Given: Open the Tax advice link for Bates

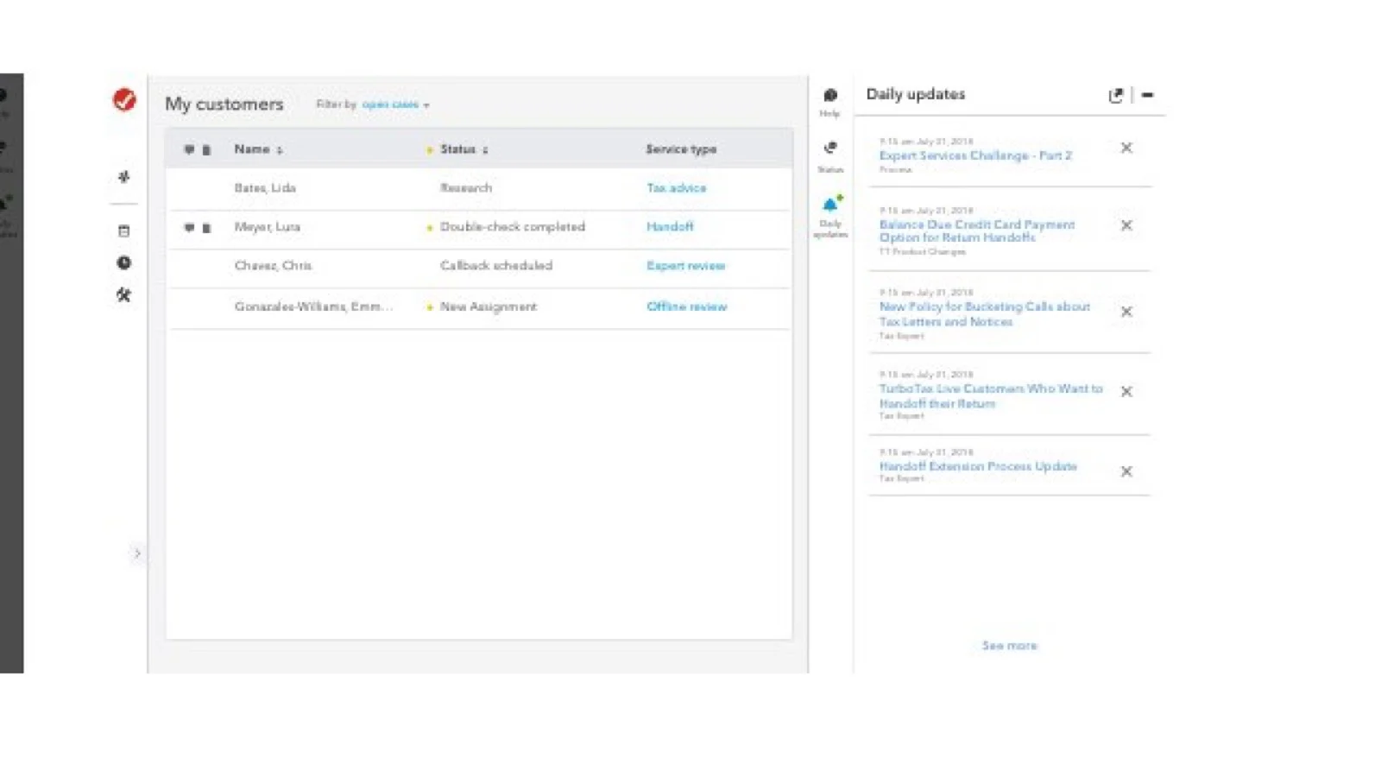Looking at the screenshot, I should click(676, 188).
